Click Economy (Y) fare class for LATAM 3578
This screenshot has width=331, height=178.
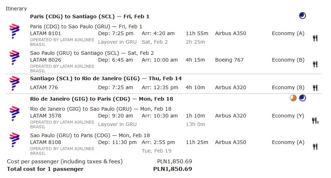pos(288,116)
